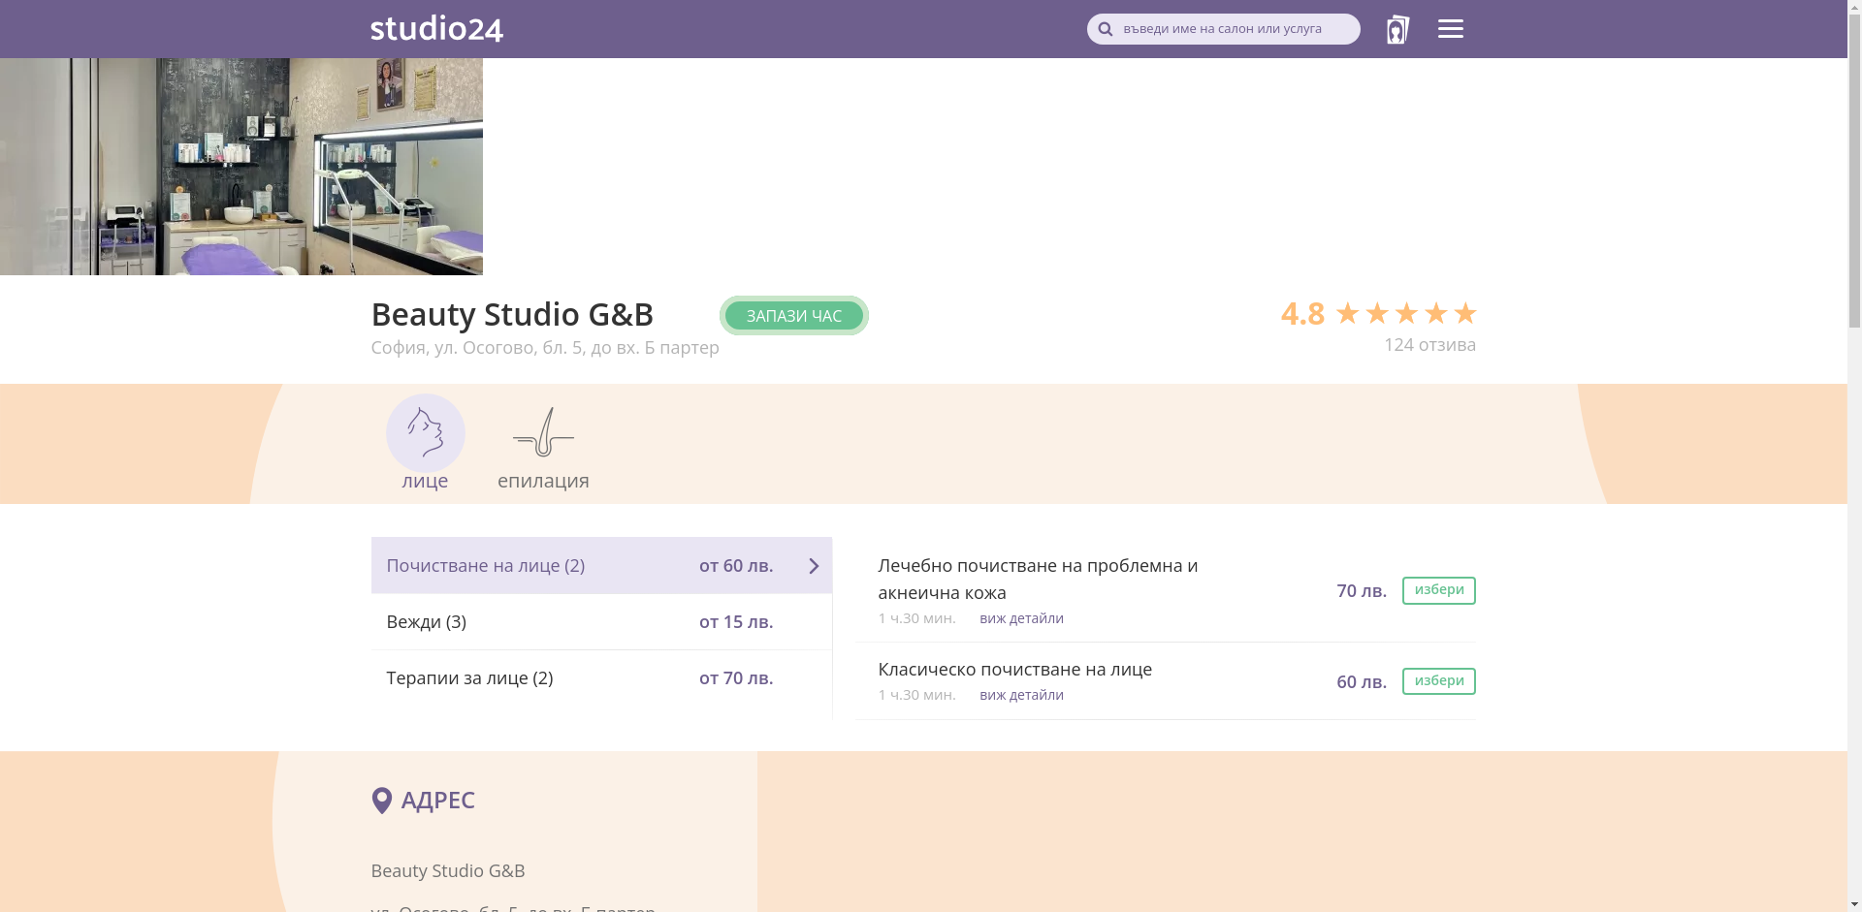Focus the salon or service search field

pos(1234,29)
